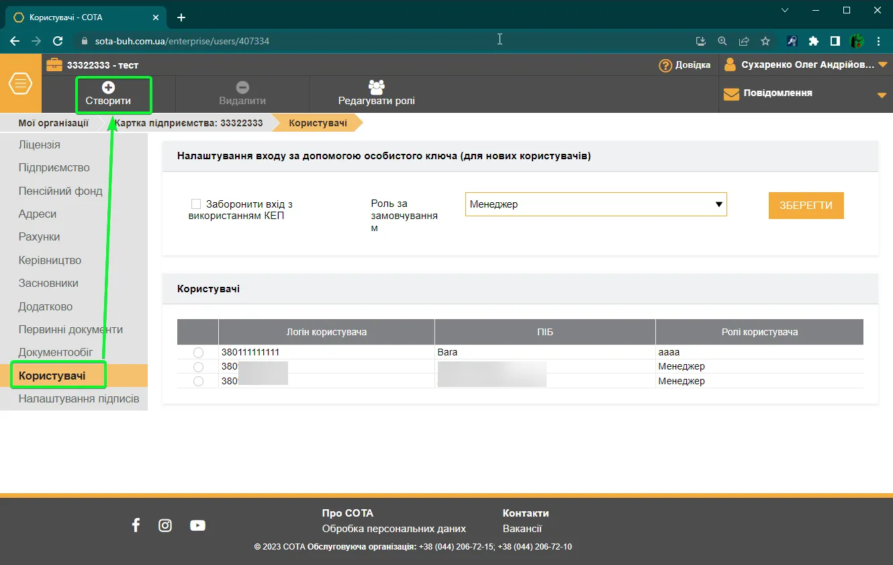Open the Обробка персональних даних link
Viewport: 893px width, 565px height.
tap(394, 529)
